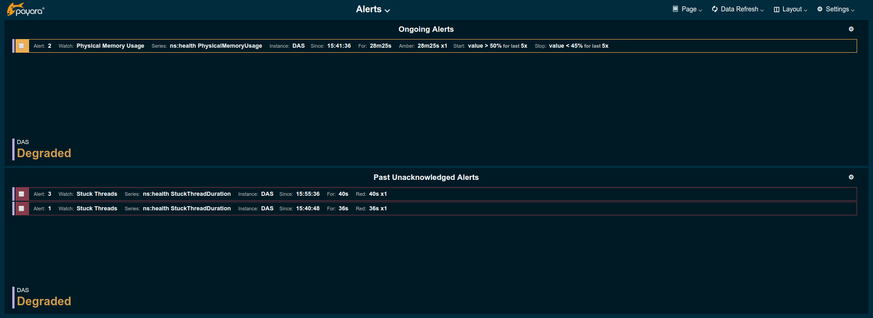
Task: Tick the checkbox for Alert 2
Action: pos(21,46)
